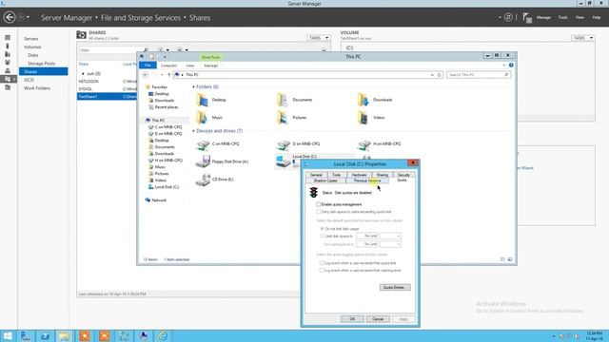
Task: Select the CD Drive (E:) icon
Action: click(203, 180)
